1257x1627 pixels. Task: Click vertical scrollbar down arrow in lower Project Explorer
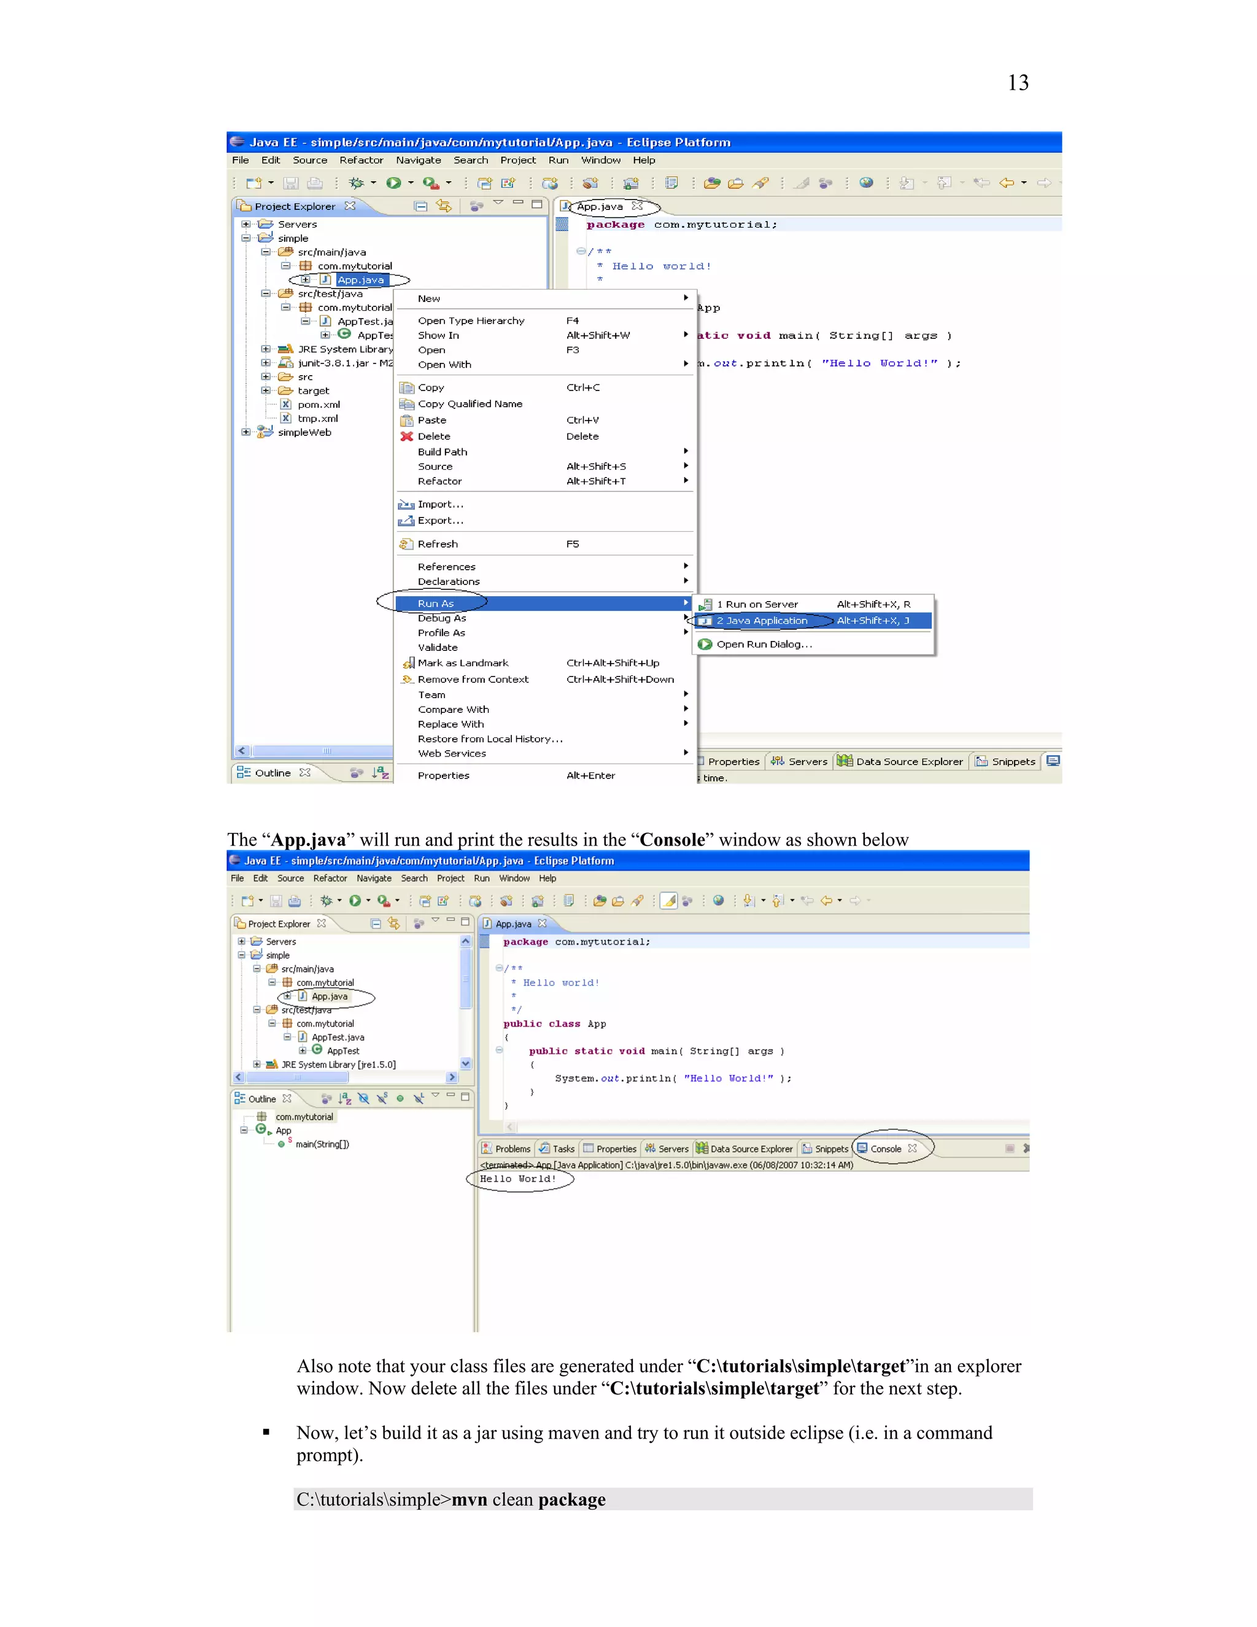465,1064
